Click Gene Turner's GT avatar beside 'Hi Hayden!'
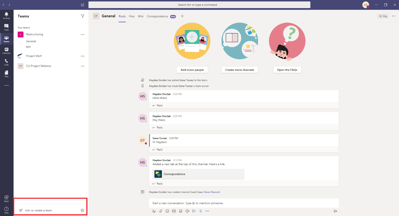Image resolution: width=399 pixels, height=216 pixels. pos(142,141)
